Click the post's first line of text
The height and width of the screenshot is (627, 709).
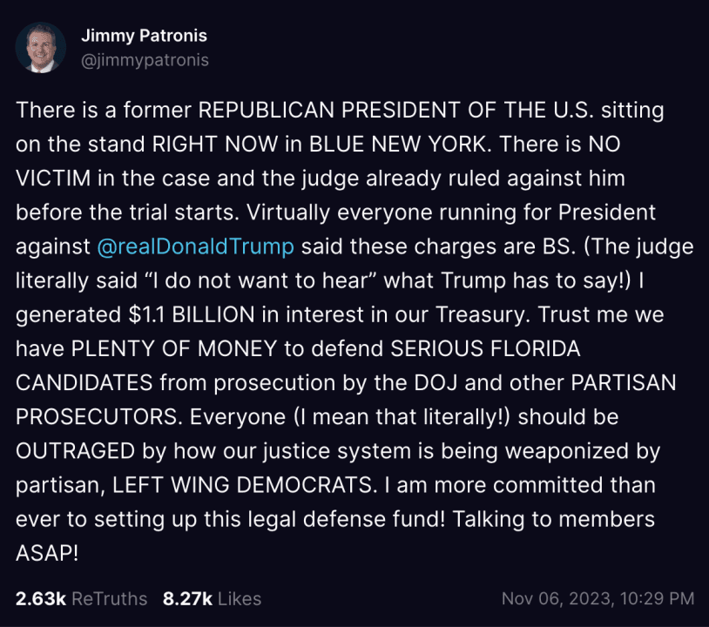(x=340, y=111)
